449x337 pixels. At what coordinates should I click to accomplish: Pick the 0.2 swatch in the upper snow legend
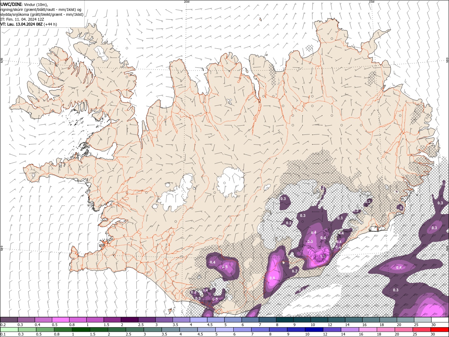click(9, 320)
